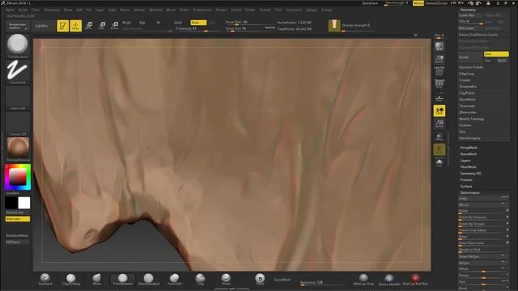This screenshot has width=518, height=291.
Task: Open the FreeHand stroke selector
Action: pos(18,72)
